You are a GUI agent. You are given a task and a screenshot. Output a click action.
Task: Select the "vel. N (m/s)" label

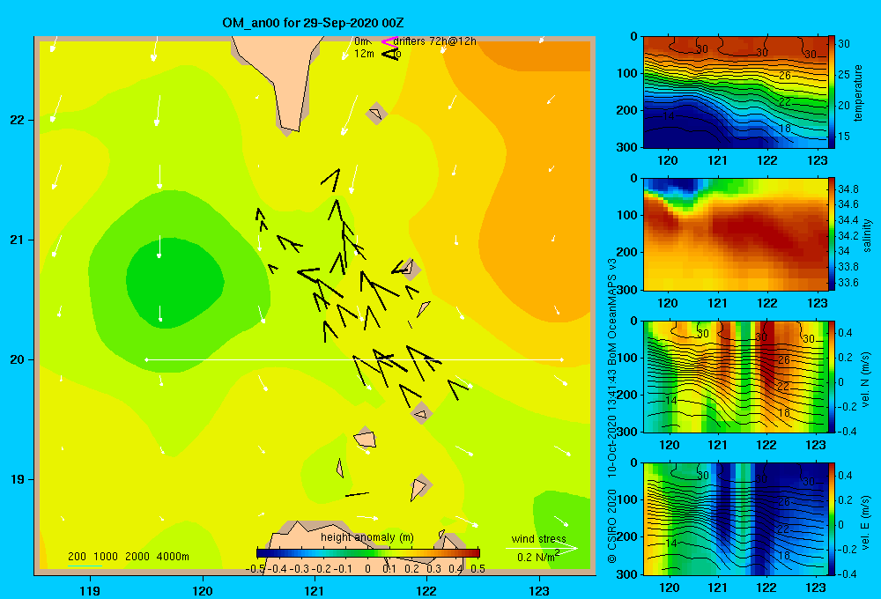click(x=866, y=380)
